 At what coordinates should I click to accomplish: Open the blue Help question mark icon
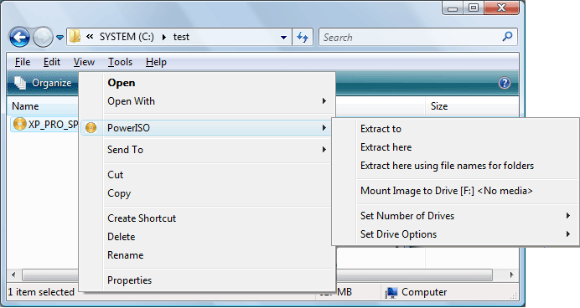click(x=505, y=83)
